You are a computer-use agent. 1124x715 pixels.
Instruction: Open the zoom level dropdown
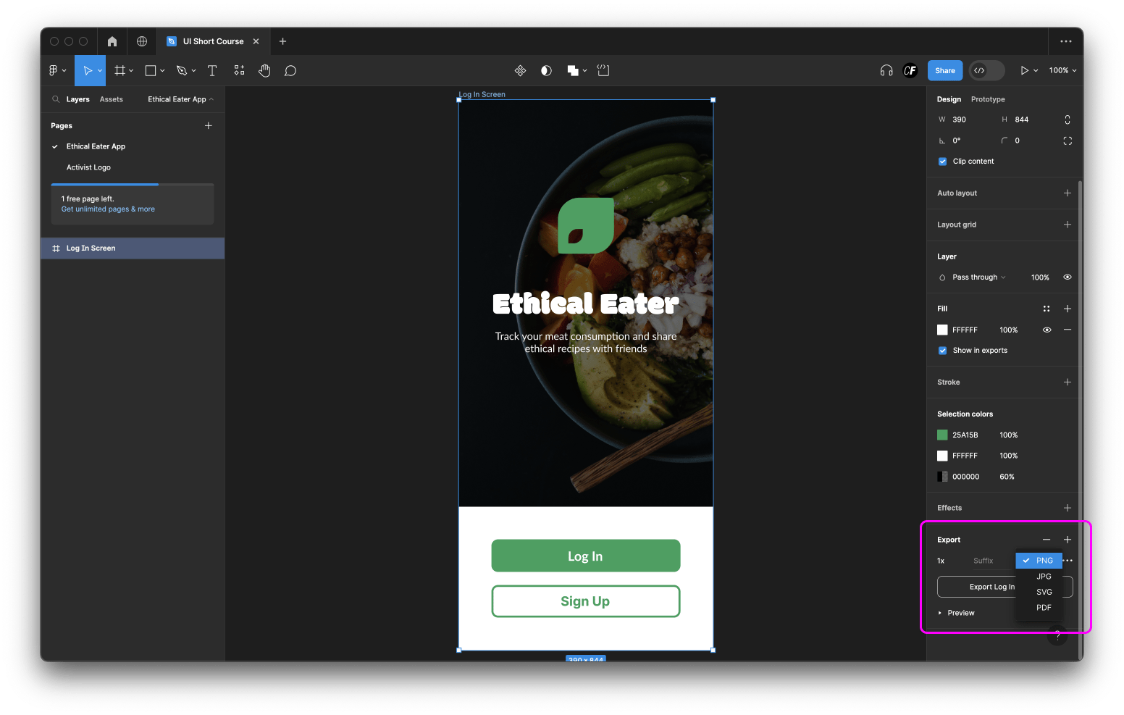point(1062,70)
